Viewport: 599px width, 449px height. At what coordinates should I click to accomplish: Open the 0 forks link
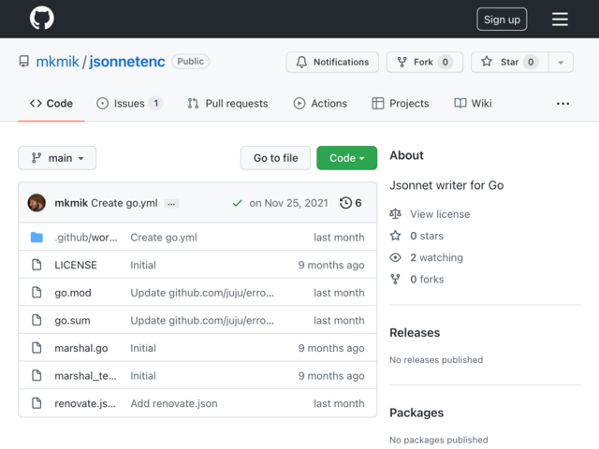[x=427, y=280]
